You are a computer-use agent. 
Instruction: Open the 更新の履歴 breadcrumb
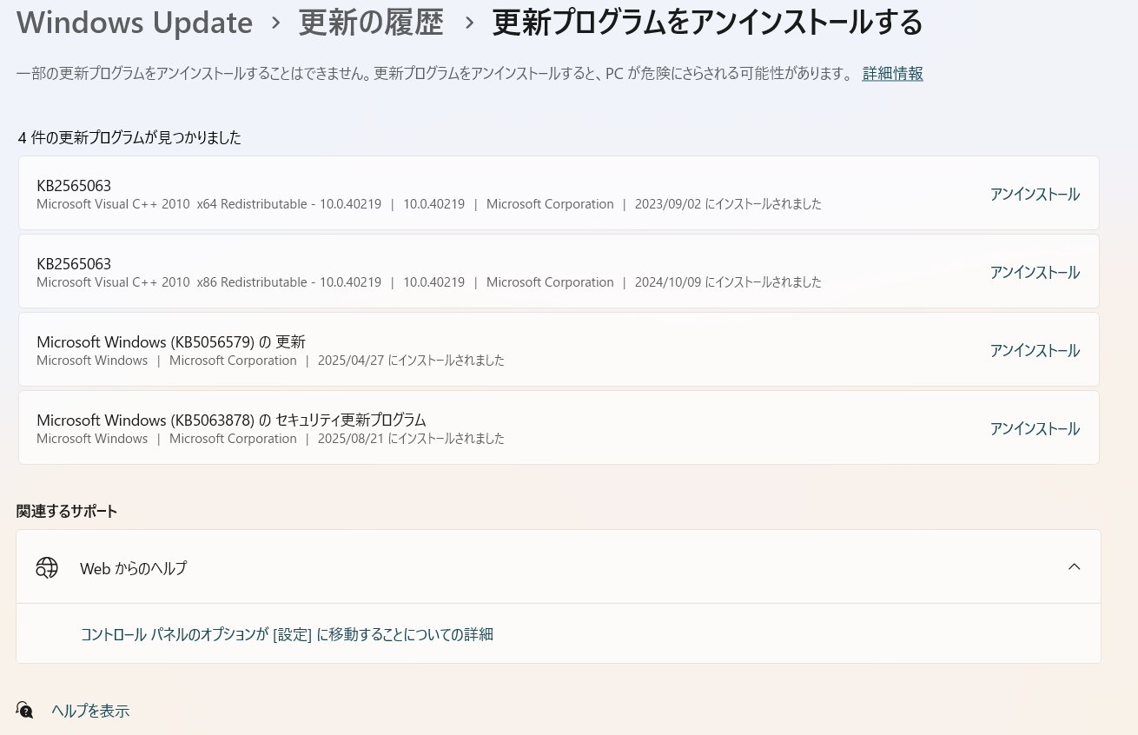point(371,23)
